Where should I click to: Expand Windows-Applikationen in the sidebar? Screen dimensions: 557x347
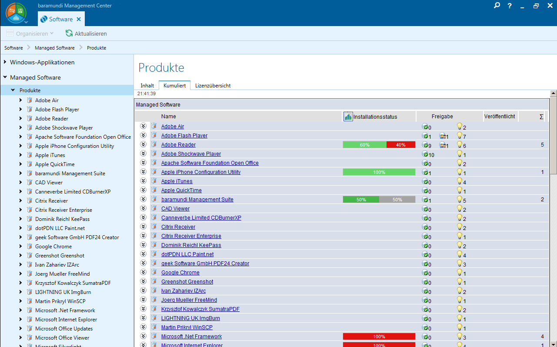(x=5, y=62)
